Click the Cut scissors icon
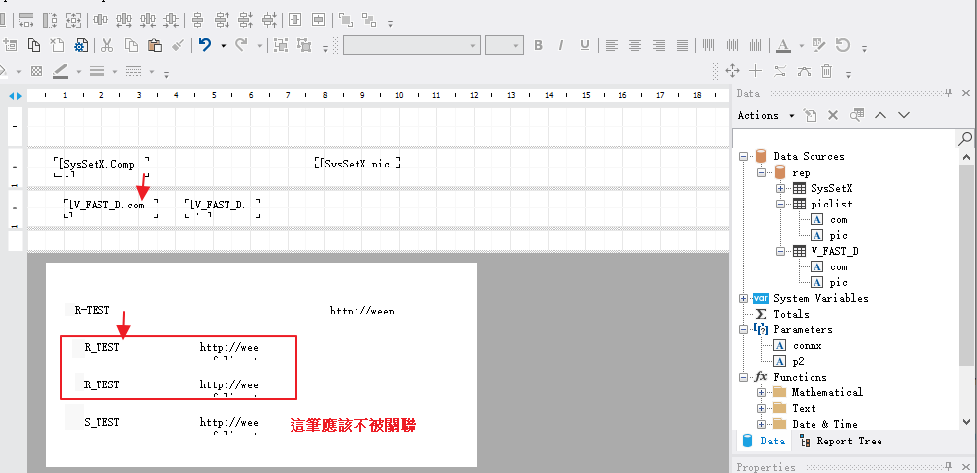977x473 pixels. coord(107,45)
